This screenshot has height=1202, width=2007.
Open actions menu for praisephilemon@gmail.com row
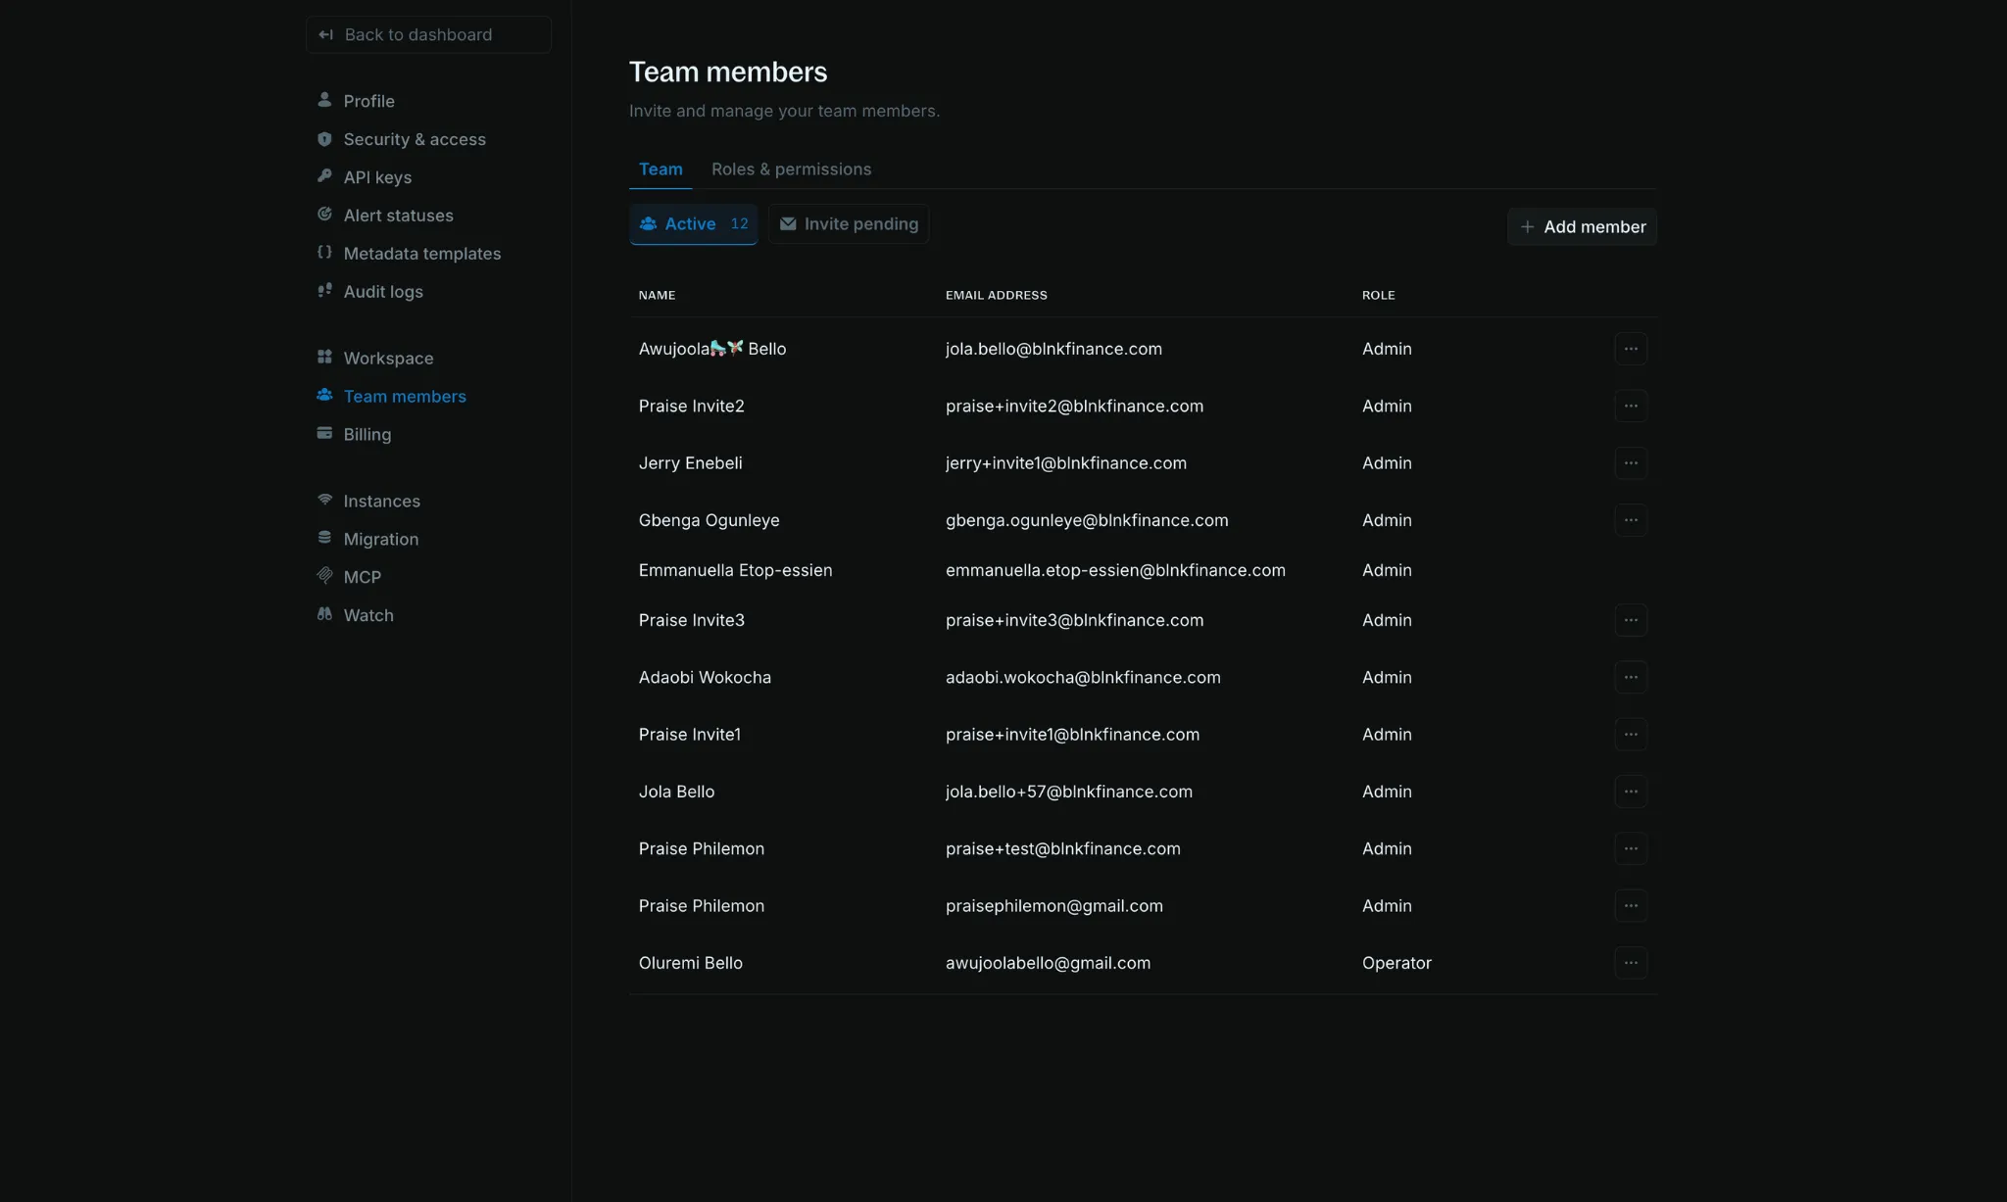pos(1631,906)
